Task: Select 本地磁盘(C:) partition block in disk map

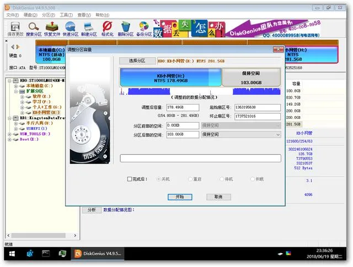Action: (x=51, y=55)
